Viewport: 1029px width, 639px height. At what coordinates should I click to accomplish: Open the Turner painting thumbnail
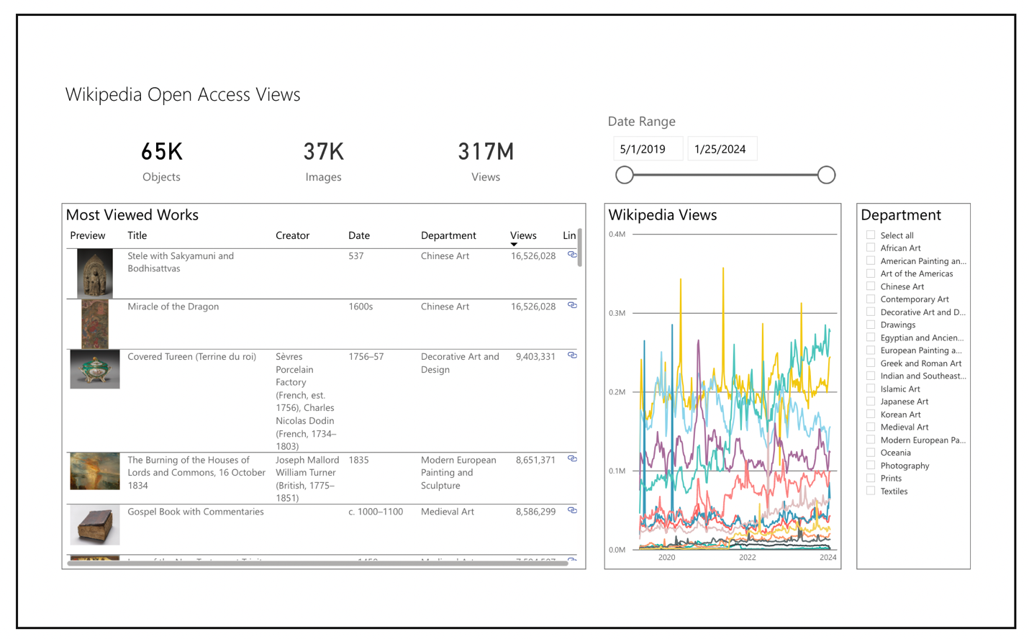95,471
